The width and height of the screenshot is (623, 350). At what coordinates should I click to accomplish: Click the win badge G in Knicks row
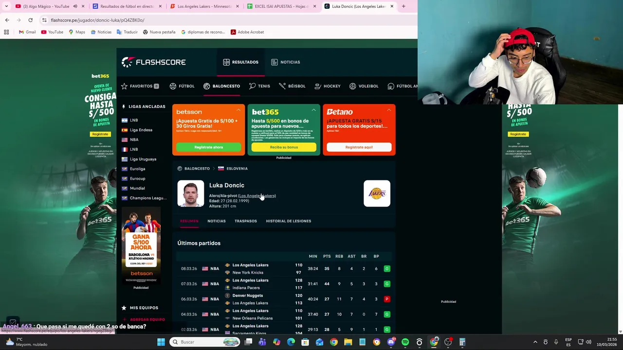pos(387,269)
